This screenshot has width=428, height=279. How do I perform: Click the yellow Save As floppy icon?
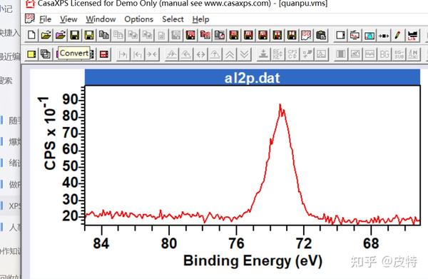point(89,35)
